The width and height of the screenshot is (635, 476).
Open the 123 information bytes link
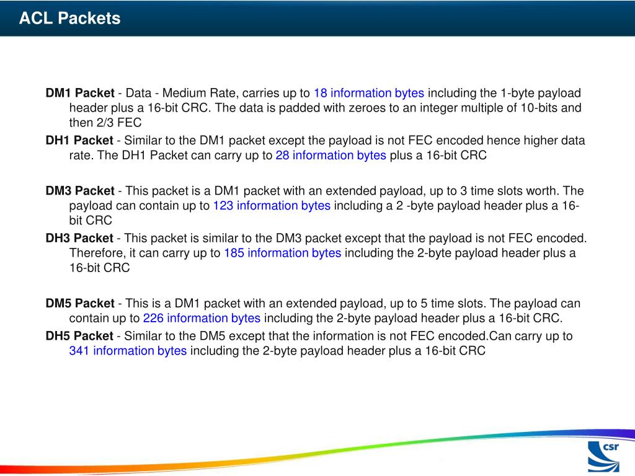coord(272,206)
